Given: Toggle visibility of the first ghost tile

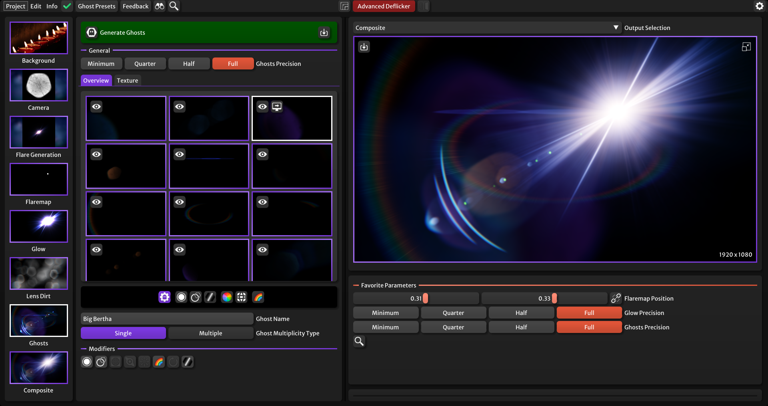Looking at the screenshot, I should click(96, 107).
